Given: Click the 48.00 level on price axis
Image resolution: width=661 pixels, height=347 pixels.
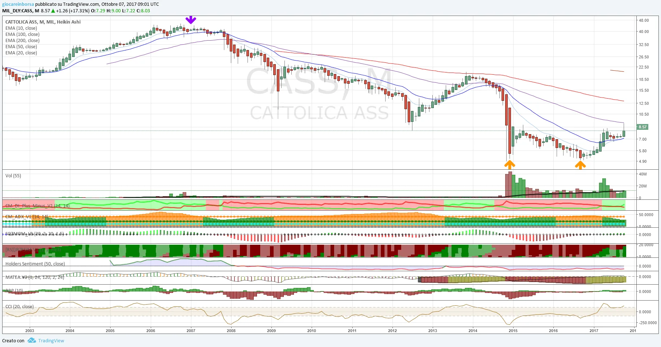Looking at the screenshot, I should [x=644, y=20].
